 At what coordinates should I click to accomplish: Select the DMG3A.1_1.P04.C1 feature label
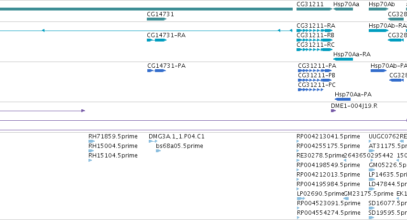click(176, 136)
